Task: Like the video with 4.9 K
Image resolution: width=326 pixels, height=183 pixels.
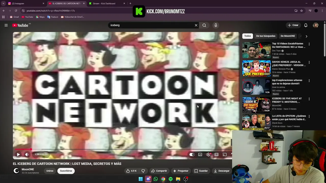Action: [131, 171]
